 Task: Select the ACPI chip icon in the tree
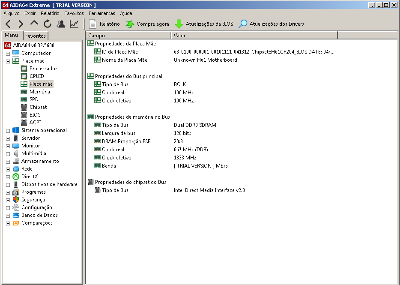24,122
